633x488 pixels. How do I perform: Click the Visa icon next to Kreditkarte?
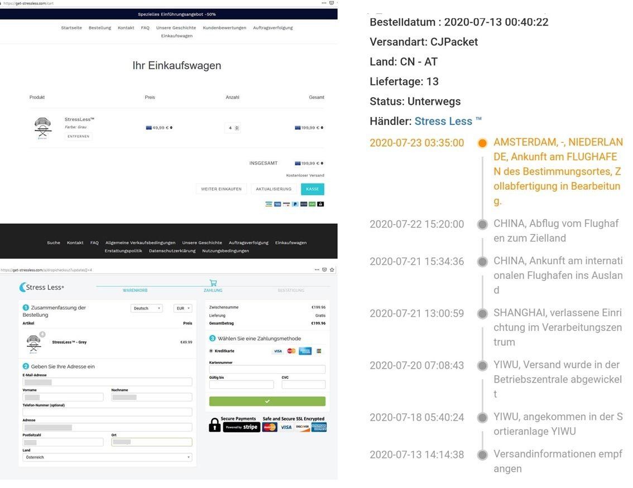pyautogui.click(x=278, y=351)
